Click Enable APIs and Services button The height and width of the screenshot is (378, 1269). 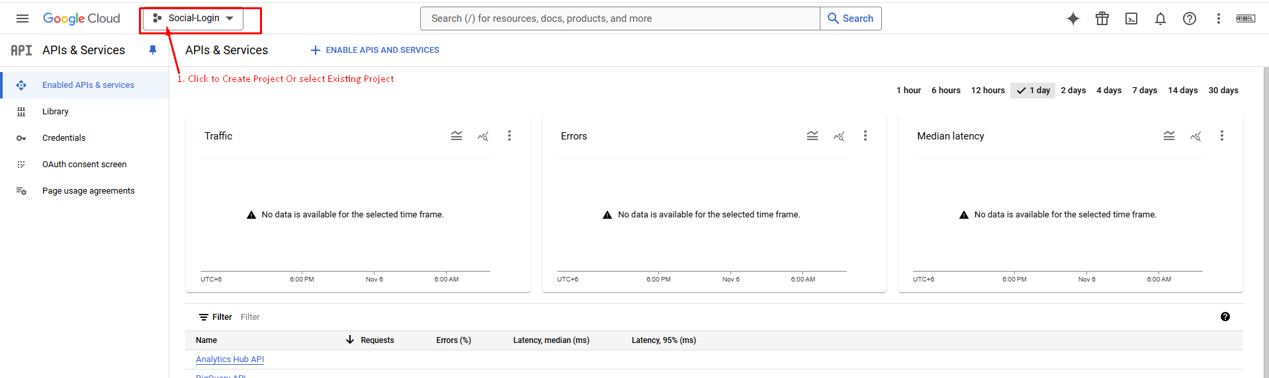[374, 50]
